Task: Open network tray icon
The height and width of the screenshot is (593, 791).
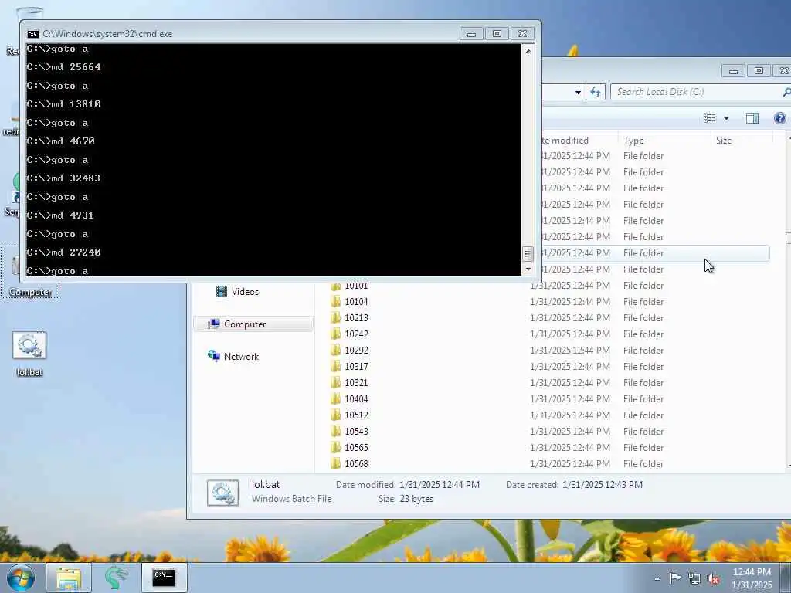Action: (x=694, y=578)
